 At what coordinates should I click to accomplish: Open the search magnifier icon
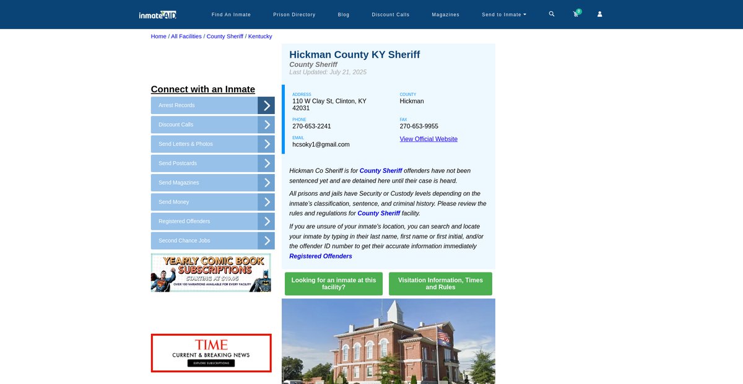click(552, 14)
